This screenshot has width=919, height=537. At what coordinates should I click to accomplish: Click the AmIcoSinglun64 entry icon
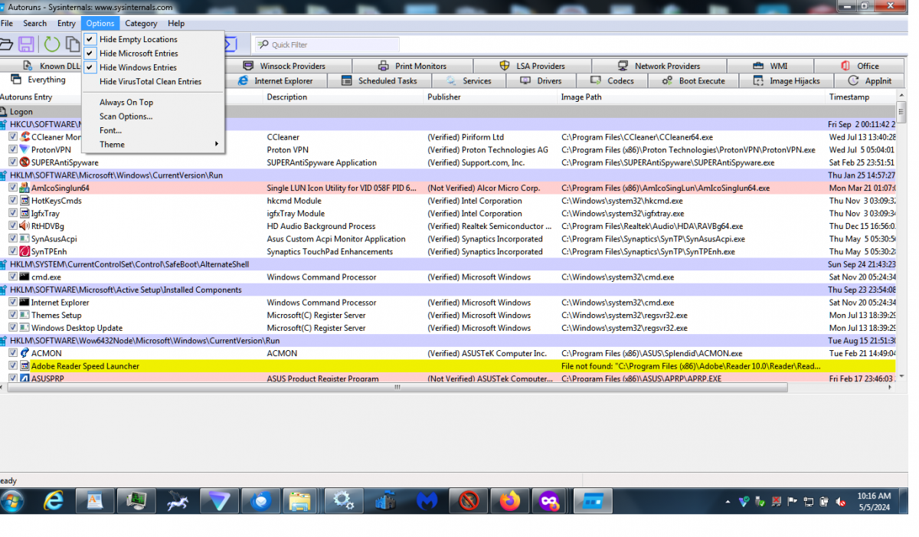click(25, 188)
